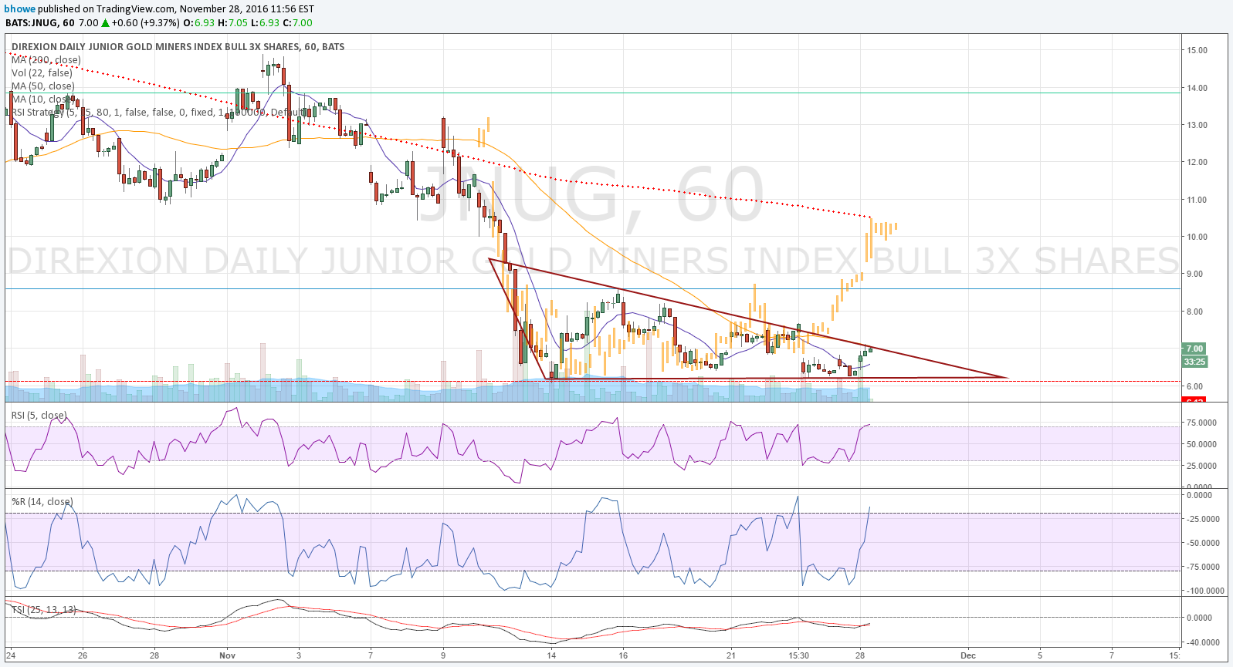
Task: Select the 24 label on the date axis
Action: pos(11,656)
